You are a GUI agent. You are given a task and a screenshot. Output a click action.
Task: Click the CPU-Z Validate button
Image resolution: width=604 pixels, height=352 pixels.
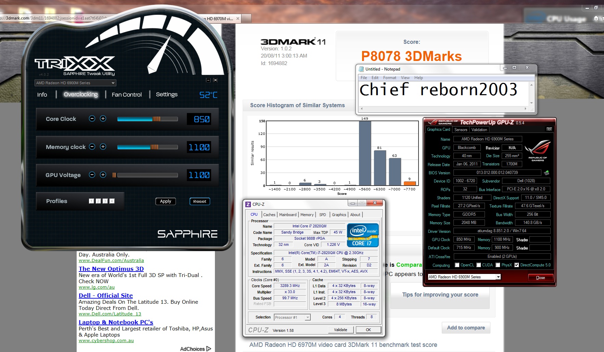click(340, 330)
